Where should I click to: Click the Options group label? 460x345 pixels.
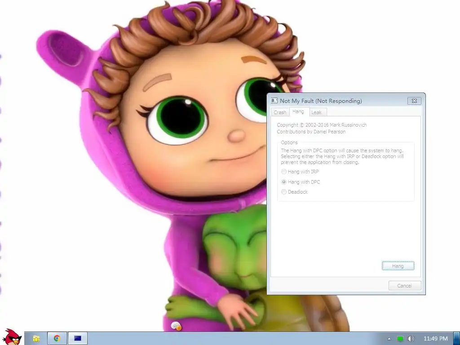point(289,142)
